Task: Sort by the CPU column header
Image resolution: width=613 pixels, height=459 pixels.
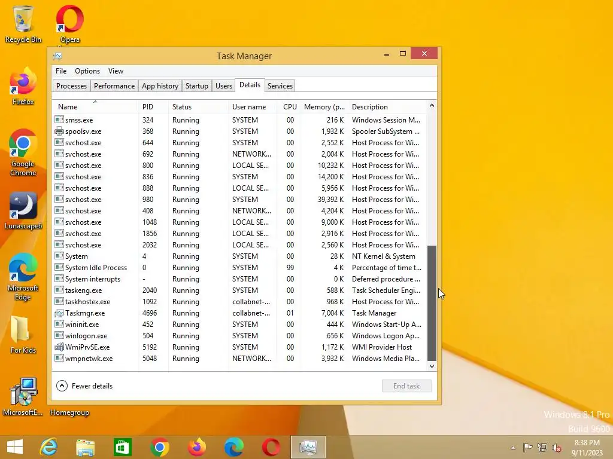Action: click(289, 106)
